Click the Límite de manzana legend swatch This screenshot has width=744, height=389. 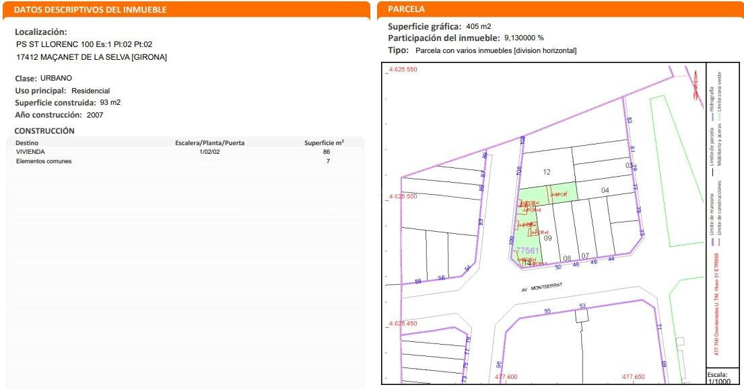coord(712,241)
